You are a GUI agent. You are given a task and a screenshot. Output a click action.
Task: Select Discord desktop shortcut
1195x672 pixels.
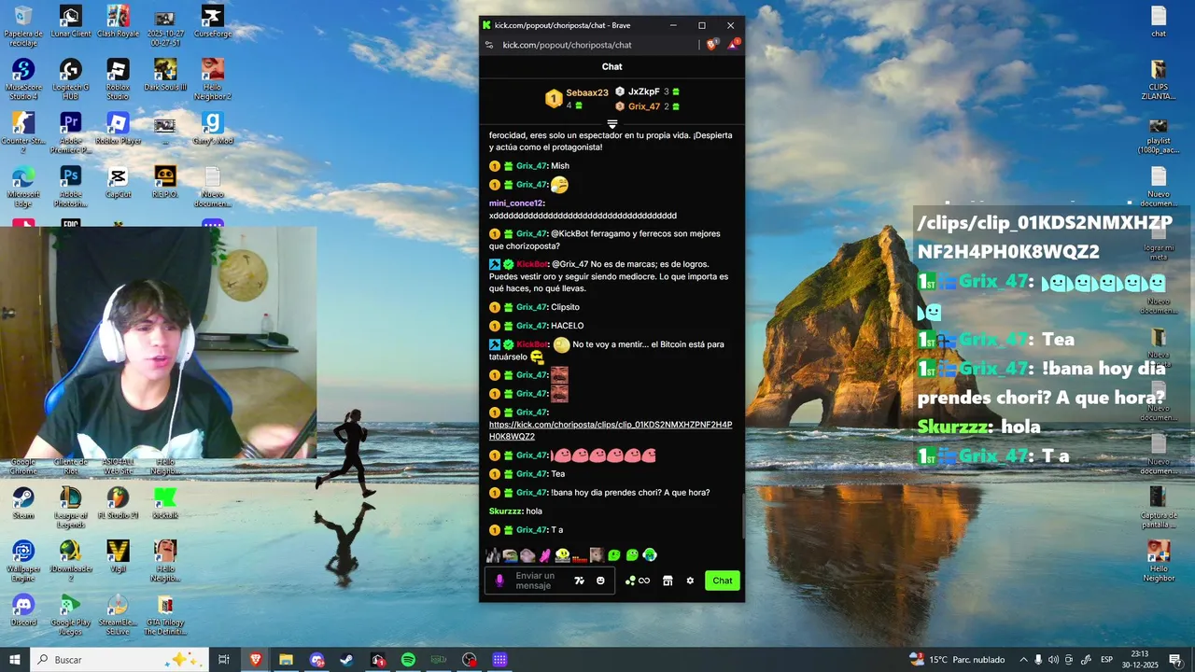point(23,609)
